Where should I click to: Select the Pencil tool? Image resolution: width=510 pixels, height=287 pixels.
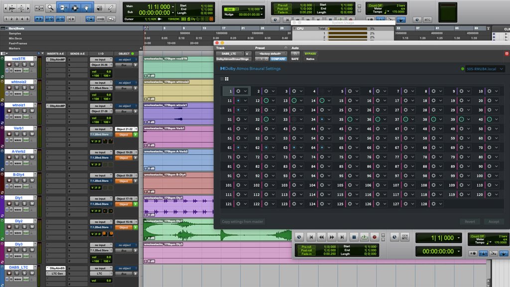[x=111, y=8]
